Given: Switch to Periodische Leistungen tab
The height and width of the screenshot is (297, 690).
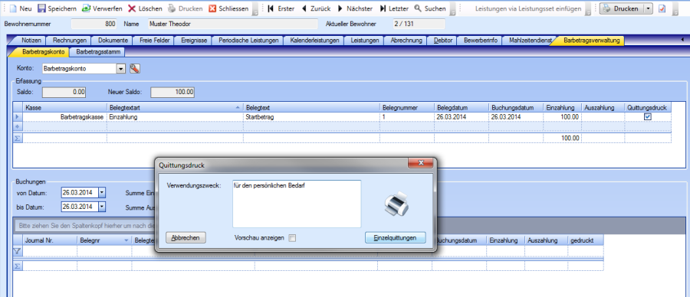Looking at the screenshot, I should (248, 41).
